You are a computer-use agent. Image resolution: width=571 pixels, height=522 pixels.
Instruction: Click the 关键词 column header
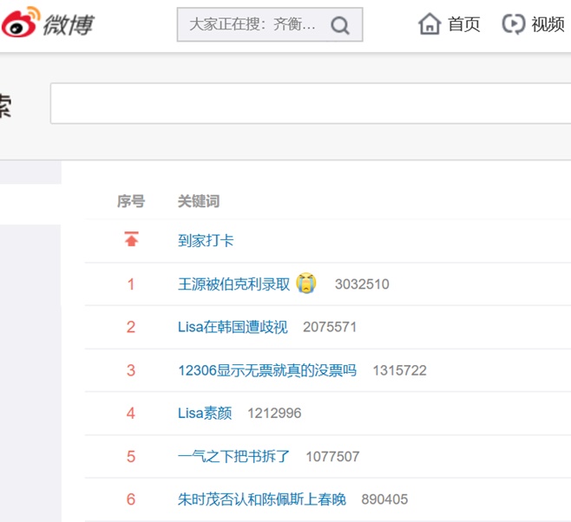coord(199,201)
